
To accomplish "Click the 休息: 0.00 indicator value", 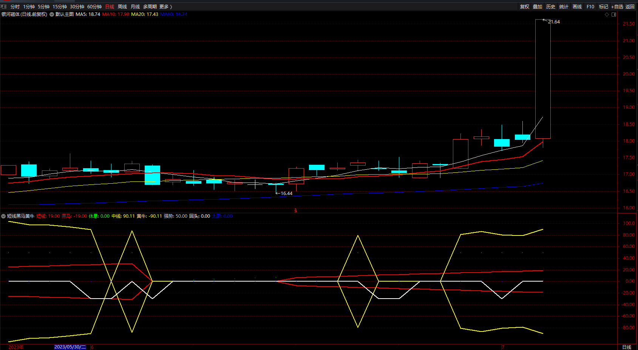I will pos(99,216).
